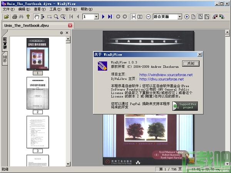The width and height of the screenshot is (231, 173).
Task: Open the 编辑 menu
Action: [24, 9]
